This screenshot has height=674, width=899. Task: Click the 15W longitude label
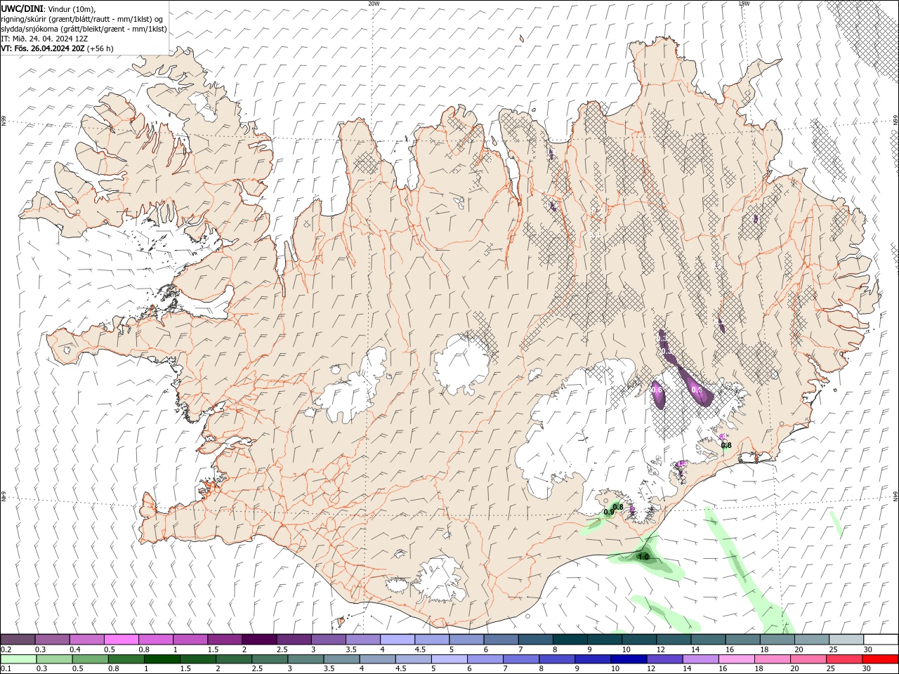click(744, 4)
